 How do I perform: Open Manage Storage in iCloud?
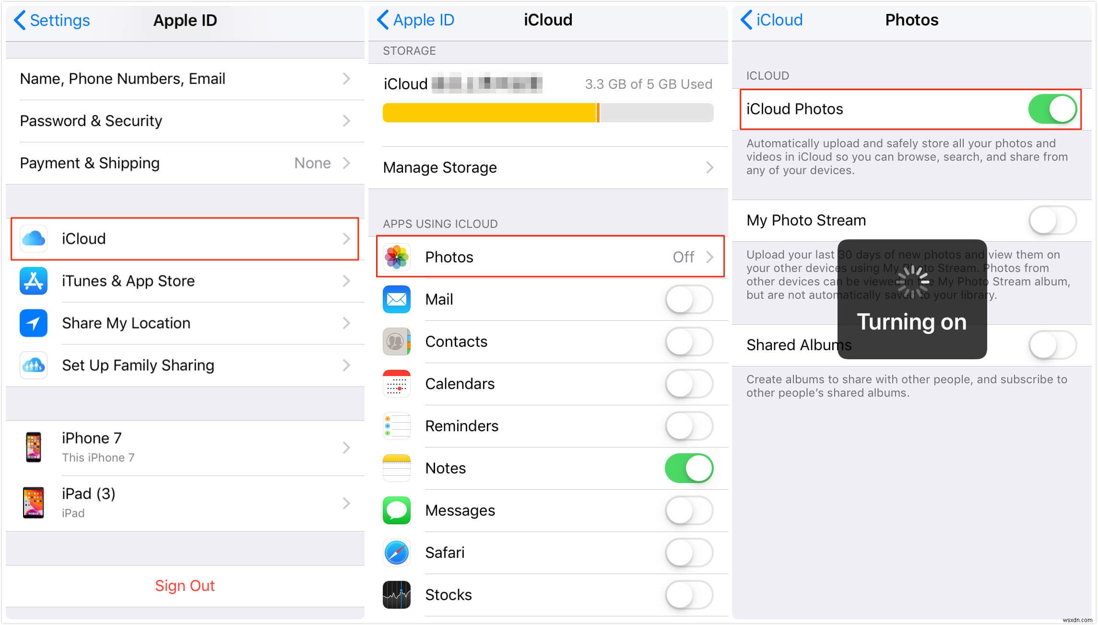(547, 167)
